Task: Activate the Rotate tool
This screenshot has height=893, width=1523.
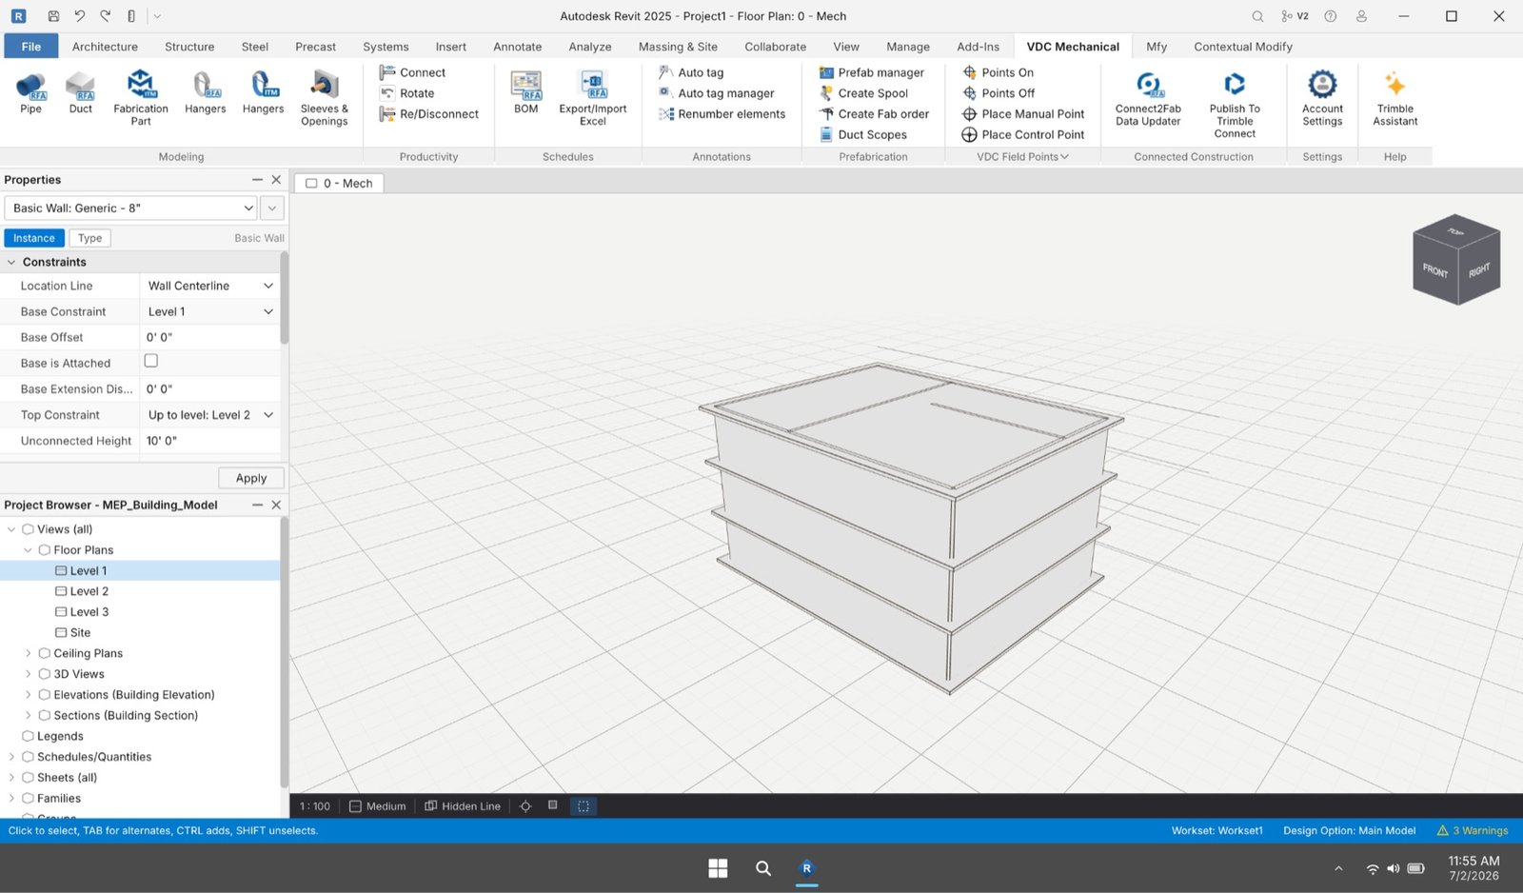Action: [x=407, y=93]
